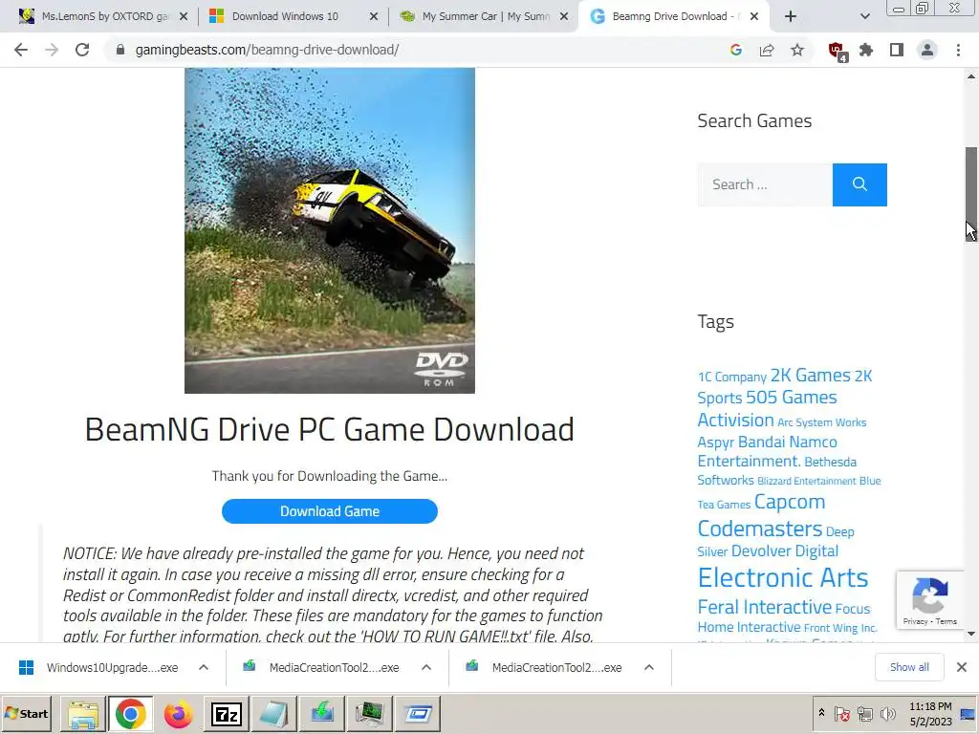Open the Capcom tag
This screenshot has height=734, width=979.
(789, 502)
